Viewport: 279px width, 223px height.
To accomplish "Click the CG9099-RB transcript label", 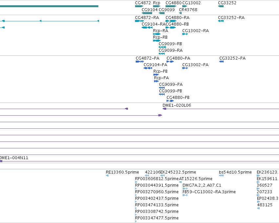I will (170, 44).
